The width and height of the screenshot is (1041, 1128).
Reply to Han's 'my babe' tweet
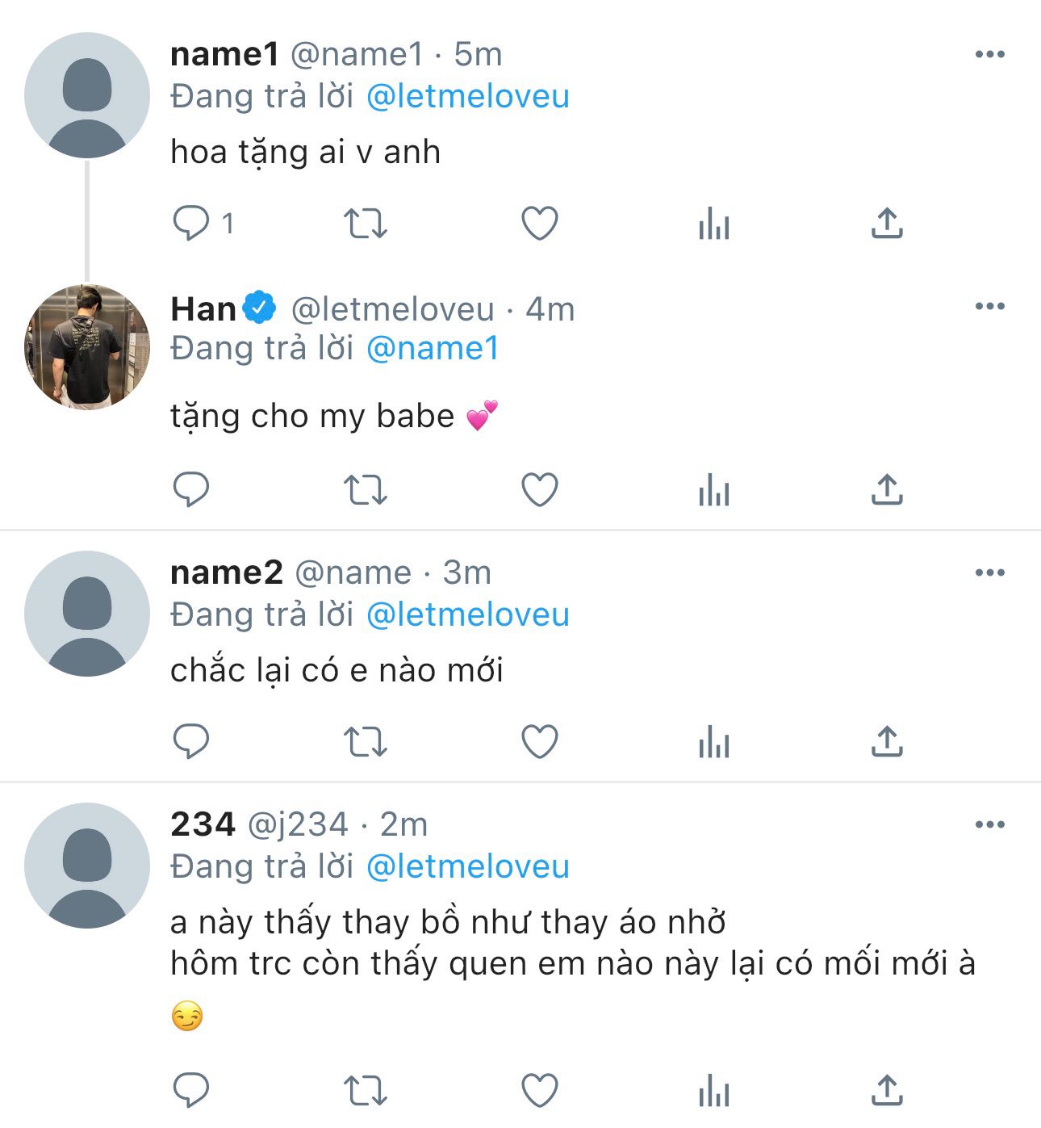click(x=192, y=489)
